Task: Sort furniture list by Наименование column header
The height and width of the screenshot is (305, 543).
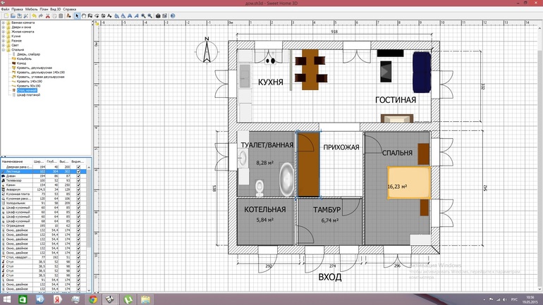Action: (16, 161)
